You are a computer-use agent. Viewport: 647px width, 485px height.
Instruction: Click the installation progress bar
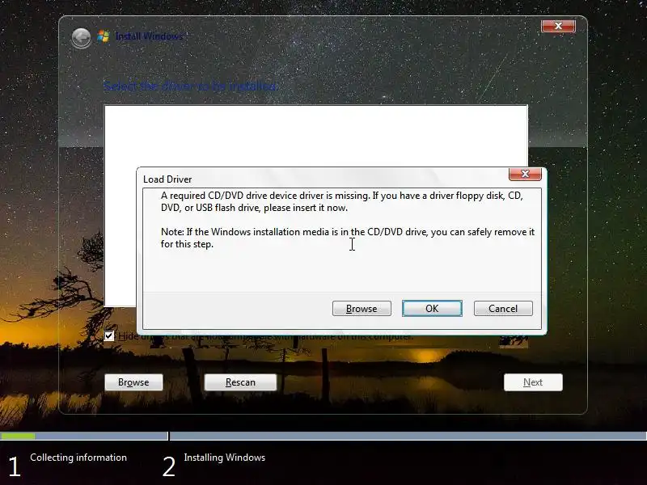pos(323,436)
